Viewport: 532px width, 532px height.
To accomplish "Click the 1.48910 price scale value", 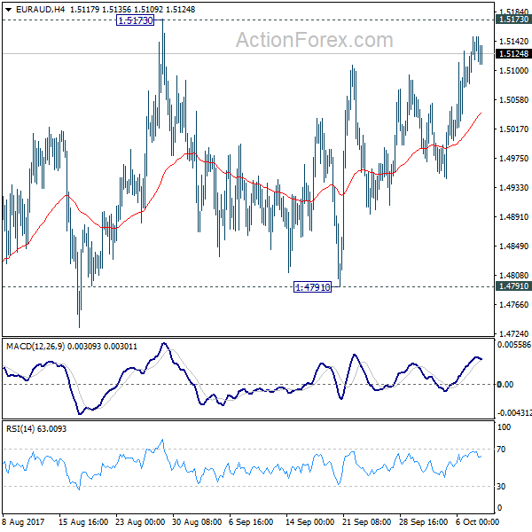I will coord(513,217).
